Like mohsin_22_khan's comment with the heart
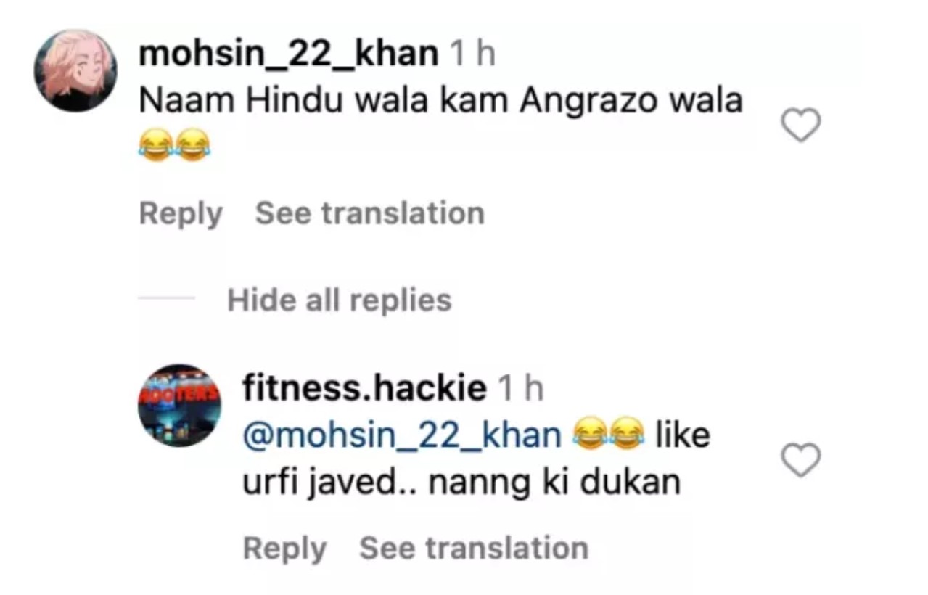 point(800,126)
